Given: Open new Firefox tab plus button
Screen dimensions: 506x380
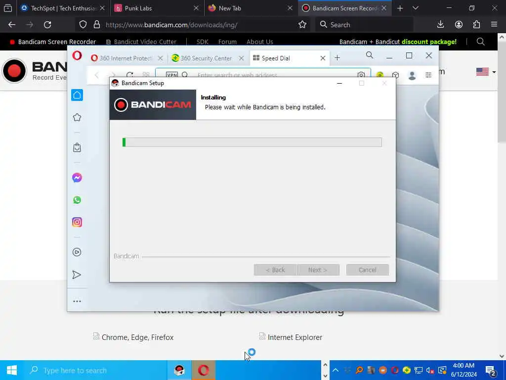Looking at the screenshot, I should [400, 8].
